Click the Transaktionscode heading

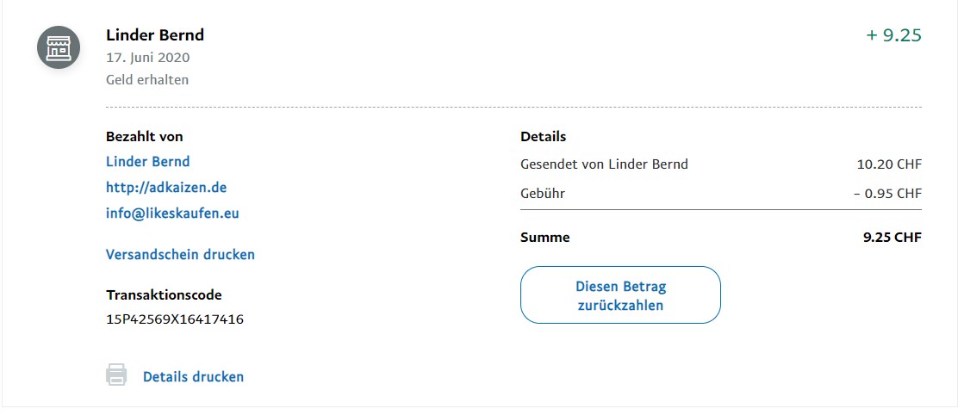164,294
